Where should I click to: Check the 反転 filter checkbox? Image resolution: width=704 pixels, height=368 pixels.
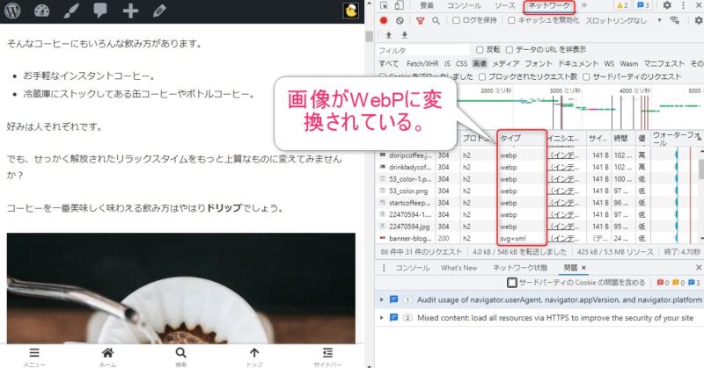pyautogui.click(x=480, y=49)
